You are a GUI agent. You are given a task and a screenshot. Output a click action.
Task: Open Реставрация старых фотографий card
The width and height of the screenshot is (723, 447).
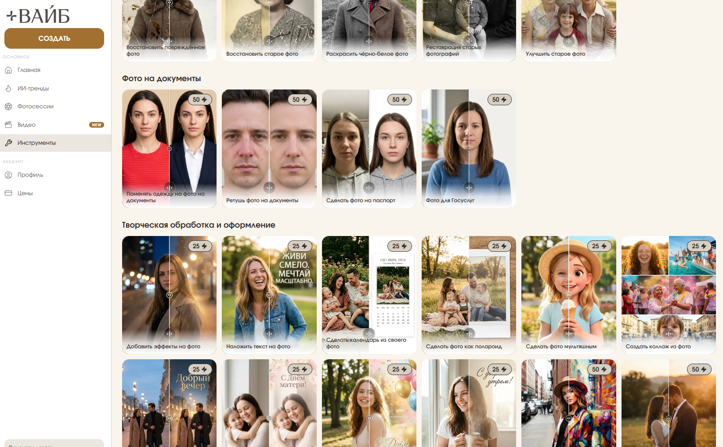469,30
